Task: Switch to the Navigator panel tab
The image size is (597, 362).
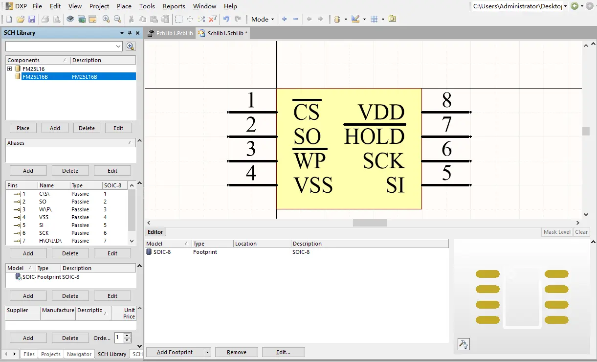Action: point(79,354)
